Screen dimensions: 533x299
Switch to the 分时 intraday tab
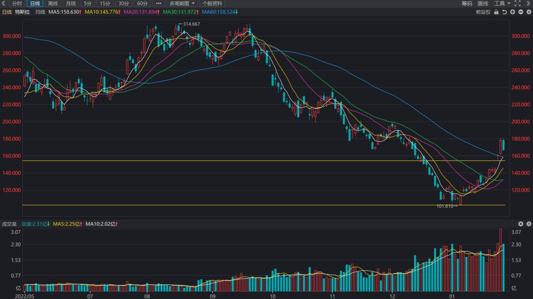pos(17,4)
